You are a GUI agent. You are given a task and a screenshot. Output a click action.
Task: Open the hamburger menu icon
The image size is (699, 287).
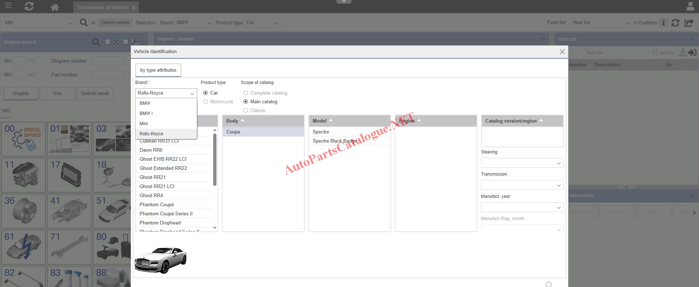pyautogui.click(x=8, y=6)
